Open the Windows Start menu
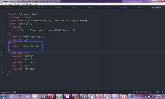This screenshot has height=99, width=165. [3, 96]
